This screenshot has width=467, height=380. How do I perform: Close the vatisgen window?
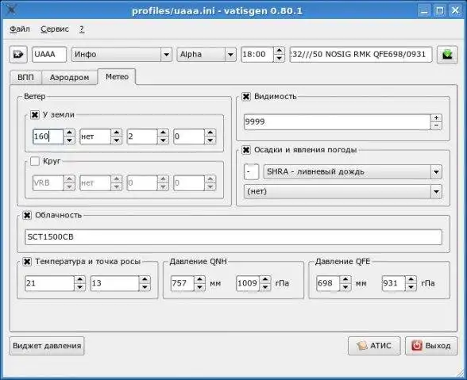point(455,11)
